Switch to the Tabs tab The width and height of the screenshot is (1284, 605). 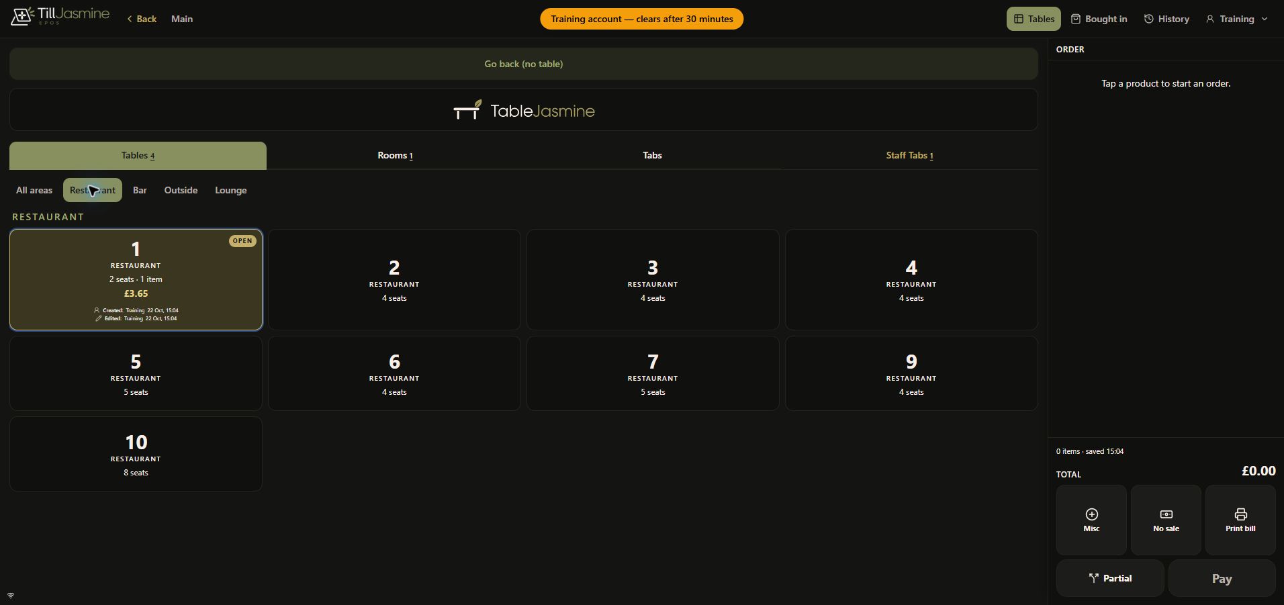(652, 155)
